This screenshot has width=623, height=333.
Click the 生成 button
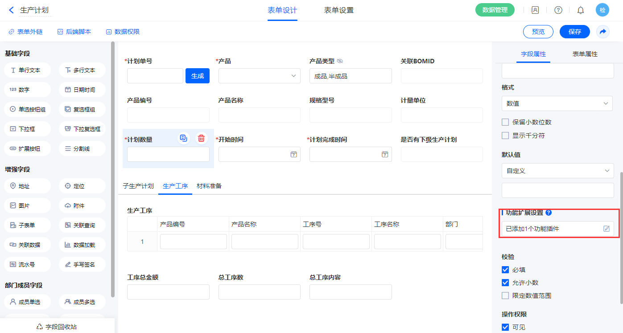point(198,76)
